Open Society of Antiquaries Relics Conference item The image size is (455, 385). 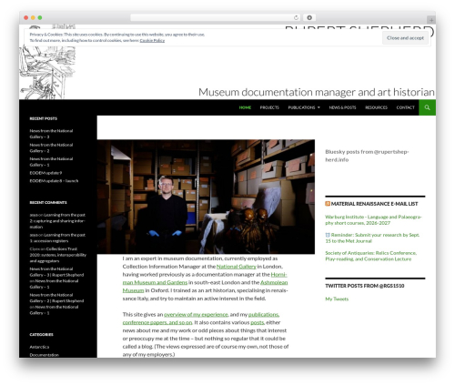click(x=370, y=256)
